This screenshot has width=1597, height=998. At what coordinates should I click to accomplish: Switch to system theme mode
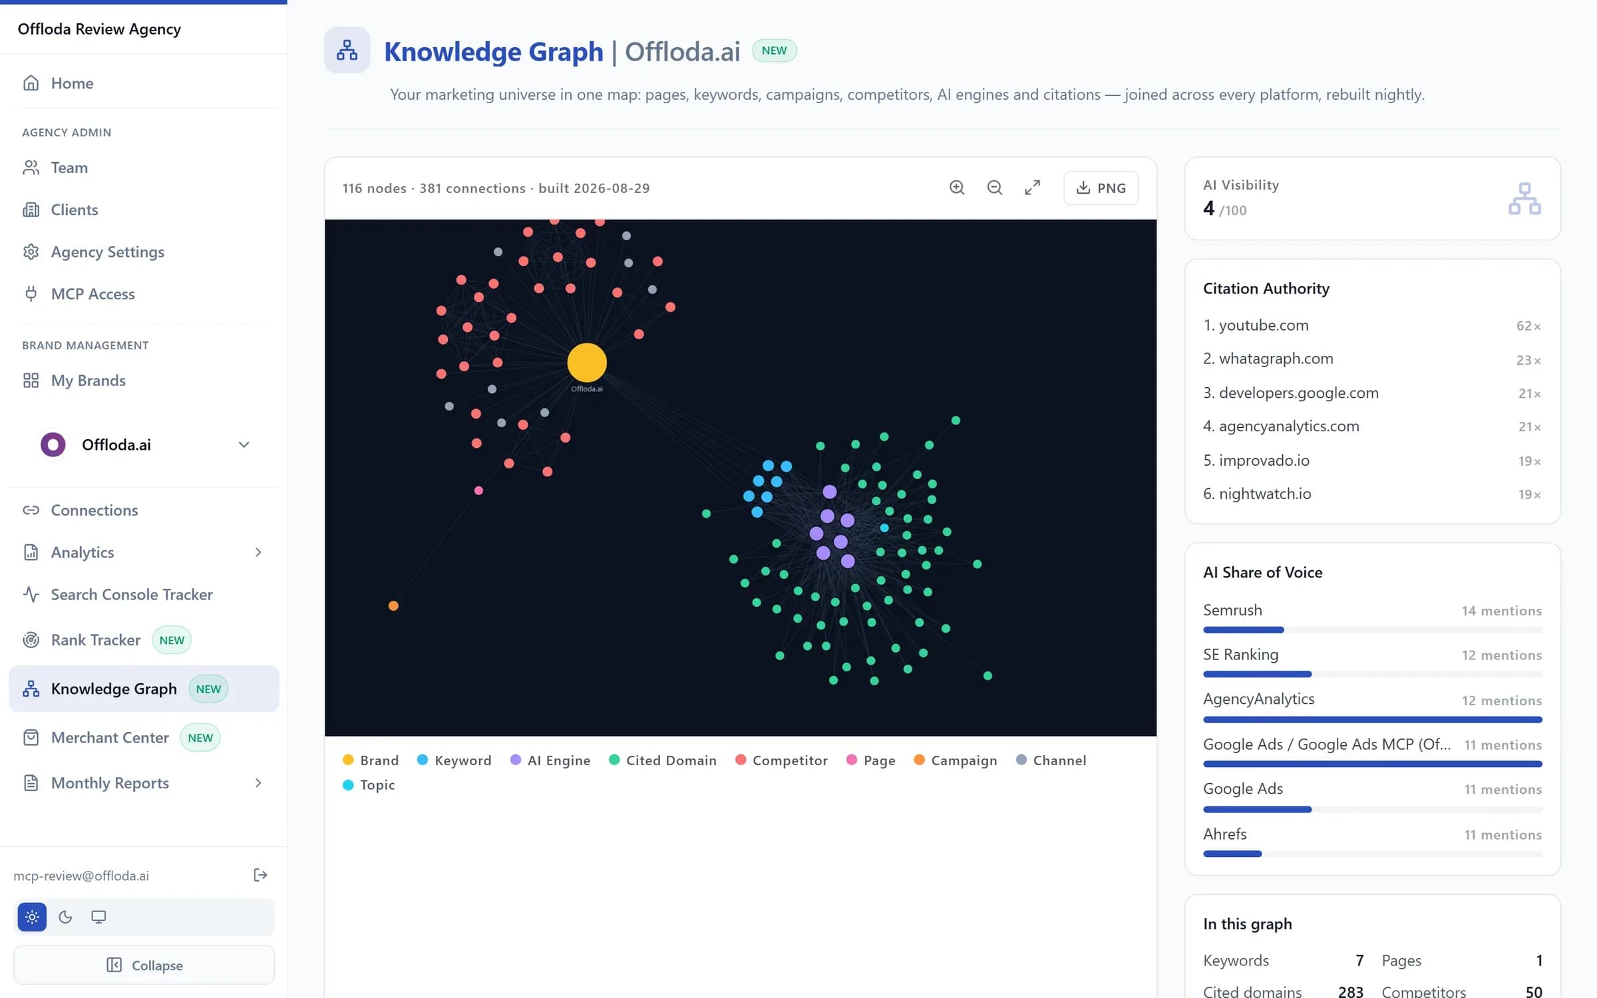tap(98, 917)
